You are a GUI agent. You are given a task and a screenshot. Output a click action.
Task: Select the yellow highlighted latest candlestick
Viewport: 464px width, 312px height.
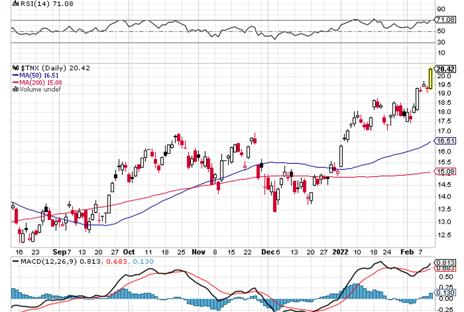(430, 78)
